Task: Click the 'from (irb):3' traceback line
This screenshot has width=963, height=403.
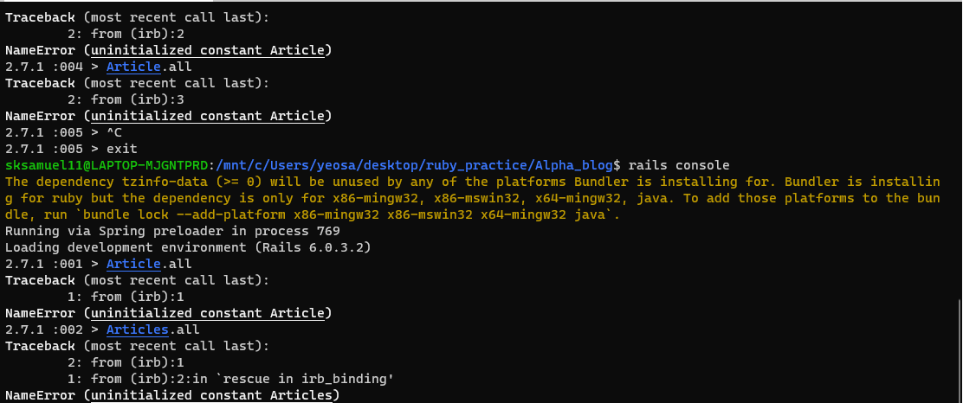Action: pyautogui.click(x=126, y=99)
